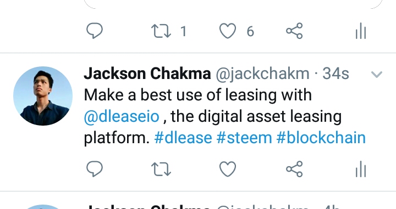Open the #dlease hashtag
Screen dimensions: 396x209
[183, 138]
